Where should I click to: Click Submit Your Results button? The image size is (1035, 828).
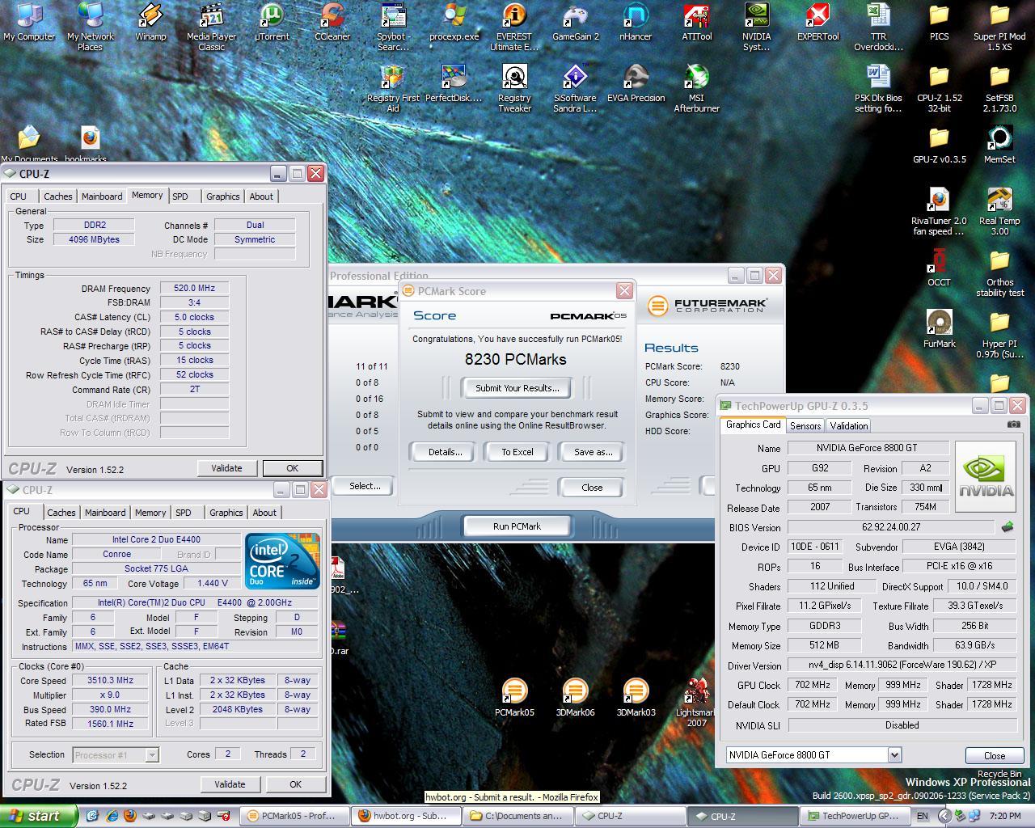[x=517, y=388]
